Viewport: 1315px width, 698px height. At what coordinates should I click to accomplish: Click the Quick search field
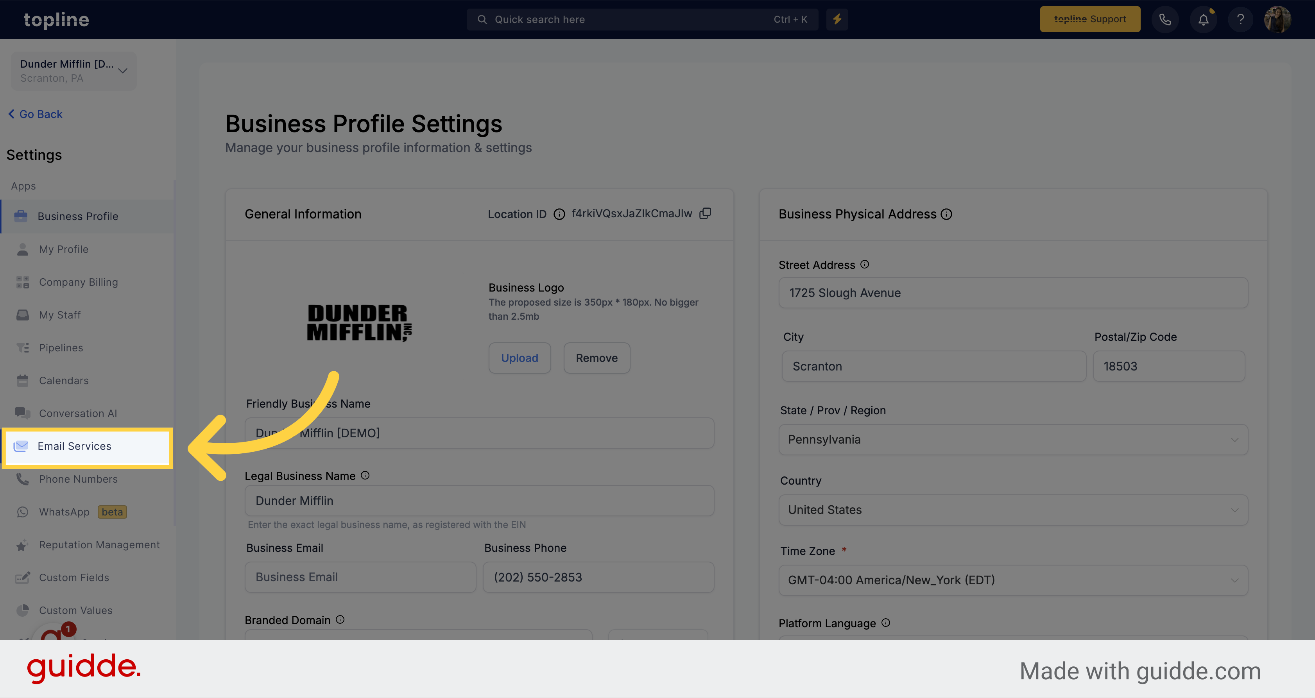click(642, 20)
